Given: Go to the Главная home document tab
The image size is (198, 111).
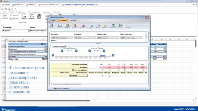Looking at the screenshot, I should tap(6, 5).
